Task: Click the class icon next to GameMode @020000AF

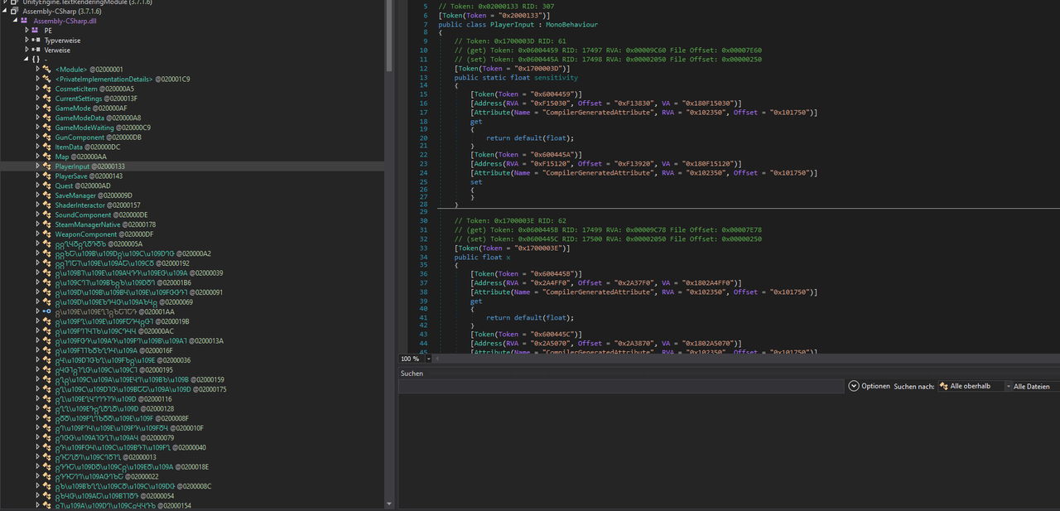Action: [47, 108]
